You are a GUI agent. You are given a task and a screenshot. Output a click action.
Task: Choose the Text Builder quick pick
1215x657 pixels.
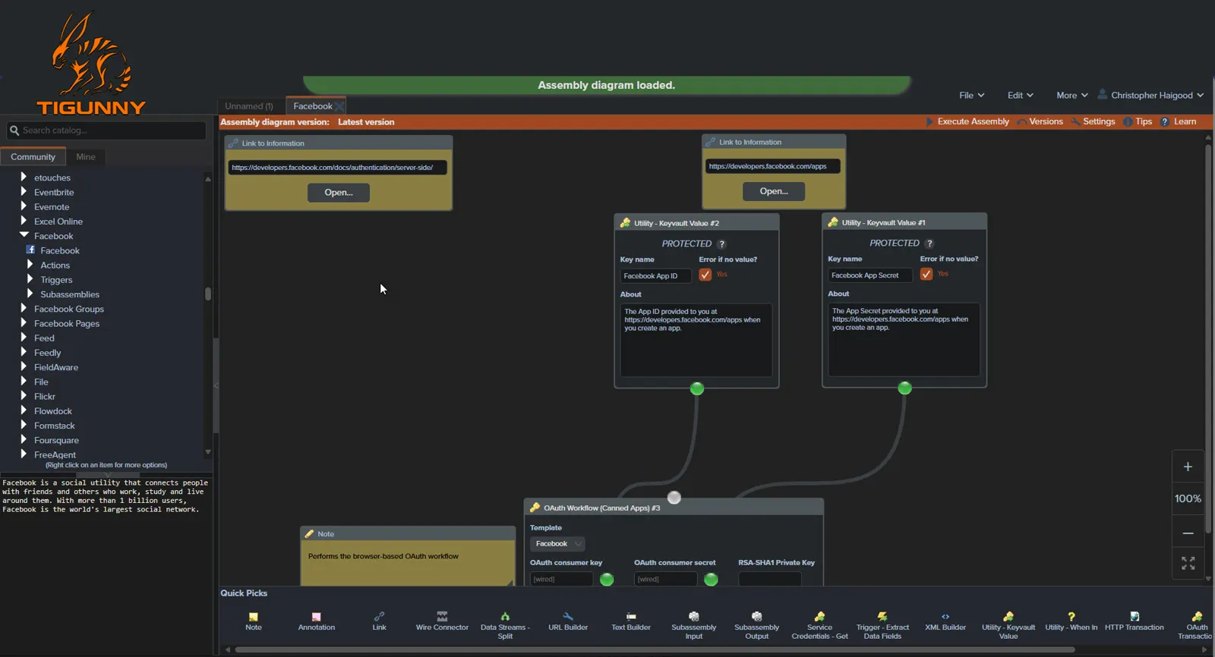pyautogui.click(x=631, y=621)
